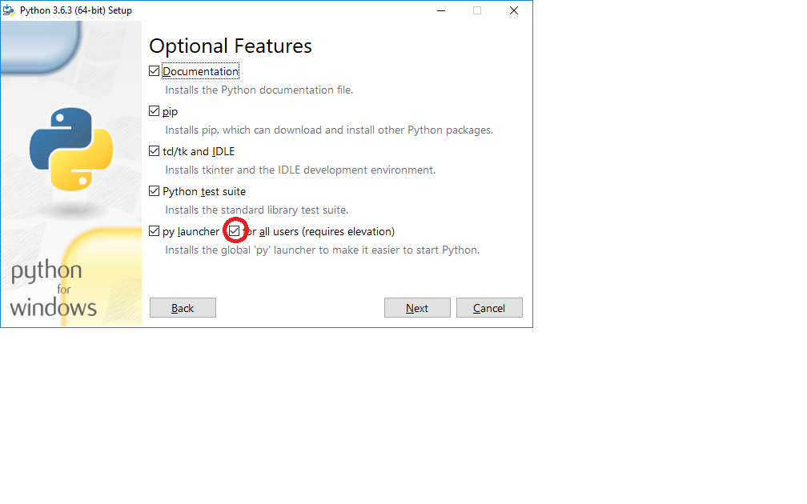Disable the Documentation checkbox
This screenshot has height=504, width=807.
click(x=154, y=70)
